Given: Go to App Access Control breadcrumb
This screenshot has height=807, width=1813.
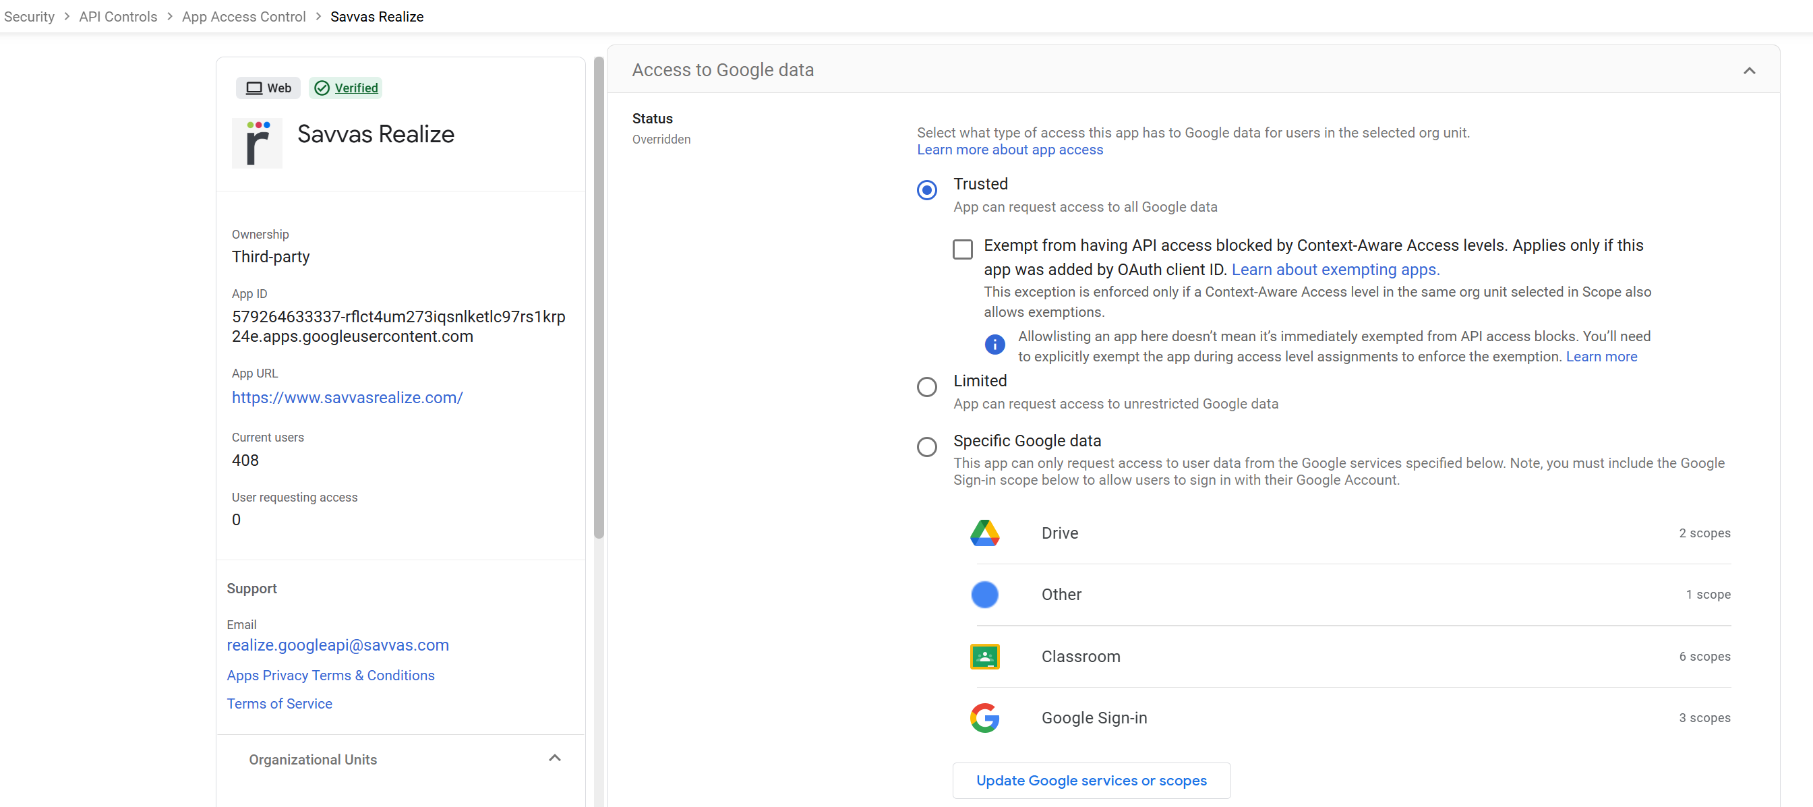Looking at the screenshot, I should coord(243,16).
